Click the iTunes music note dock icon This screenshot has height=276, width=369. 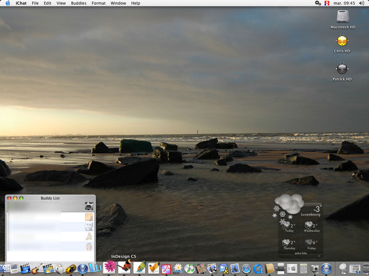(x=190, y=268)
